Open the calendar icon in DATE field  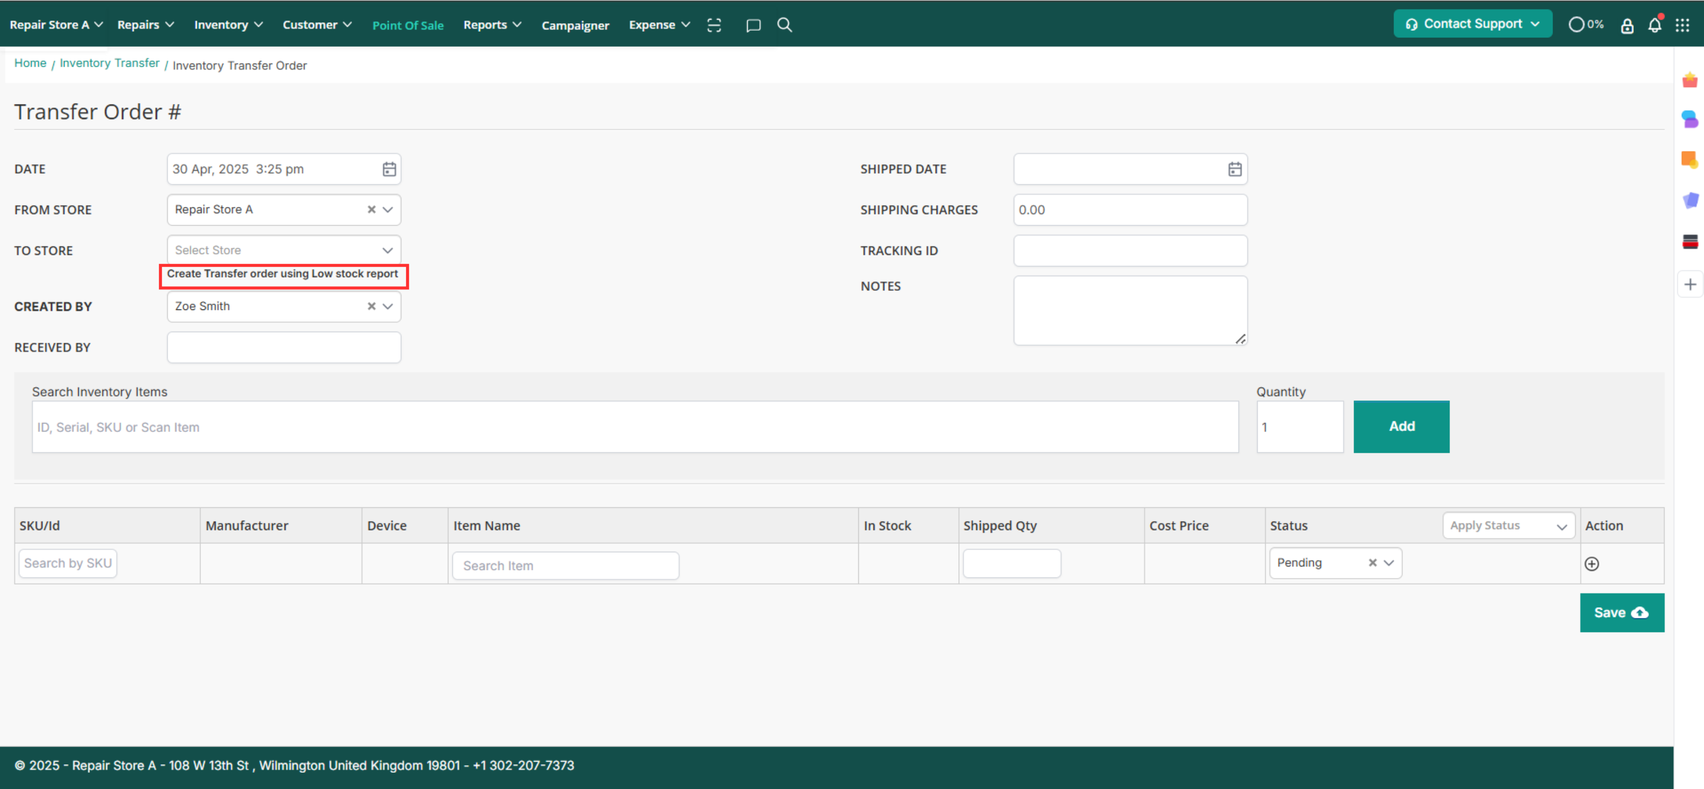click(389, 169)
